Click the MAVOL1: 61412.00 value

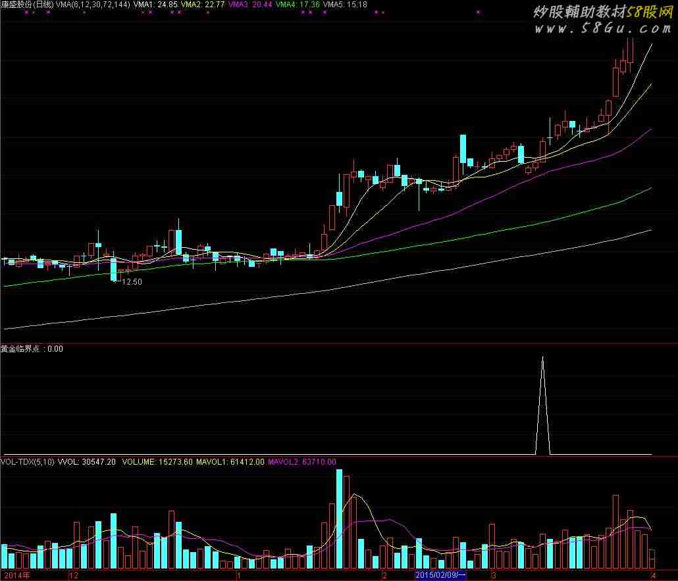click(230, 462)
